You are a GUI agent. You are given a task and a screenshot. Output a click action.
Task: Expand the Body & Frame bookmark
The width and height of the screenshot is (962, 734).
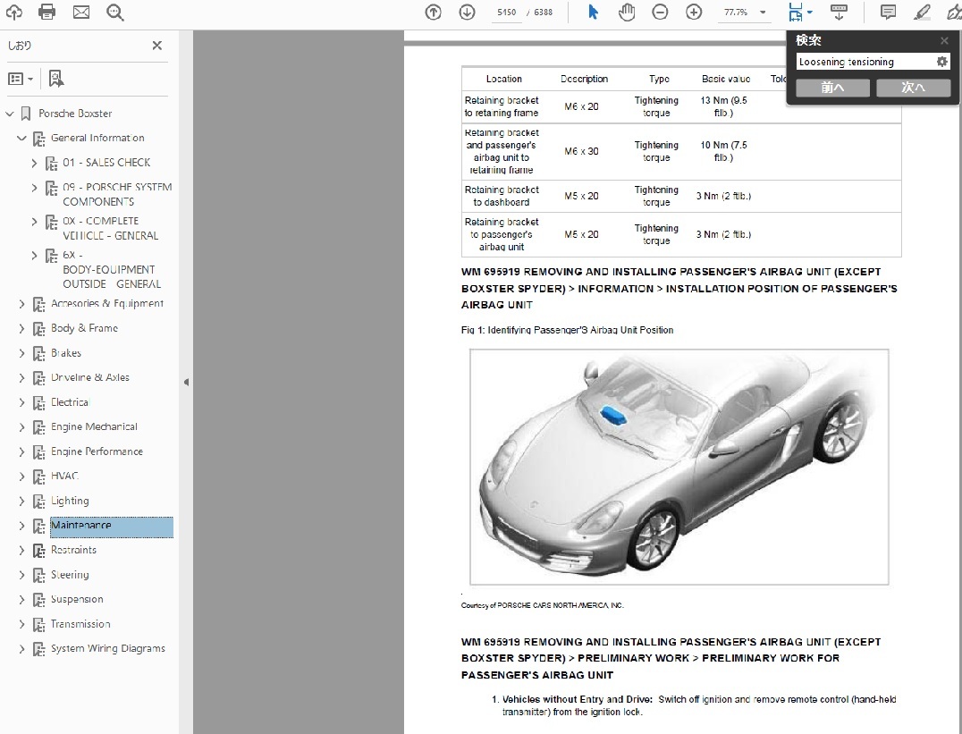point(21,329)
